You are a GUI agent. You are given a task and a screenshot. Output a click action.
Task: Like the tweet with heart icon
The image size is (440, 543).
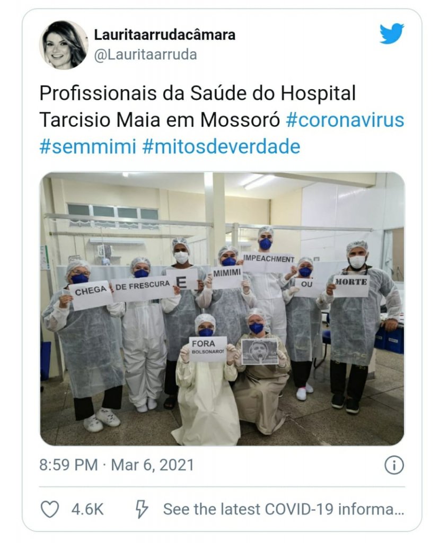click(x=50, y=510)
